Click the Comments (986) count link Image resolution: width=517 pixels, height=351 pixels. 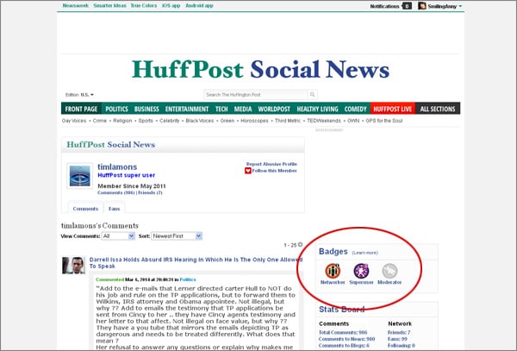(116, 192)
